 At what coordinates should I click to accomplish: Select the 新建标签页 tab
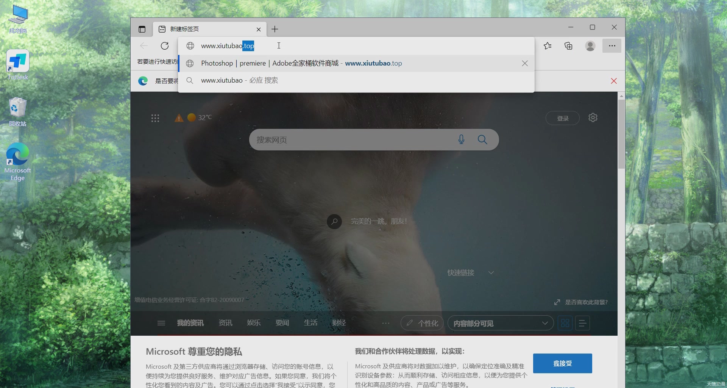pyautogui.click(x=209, y=29)
